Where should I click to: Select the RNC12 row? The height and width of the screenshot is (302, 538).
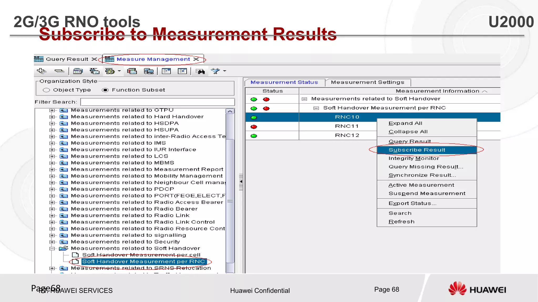(x=347, y=136)
